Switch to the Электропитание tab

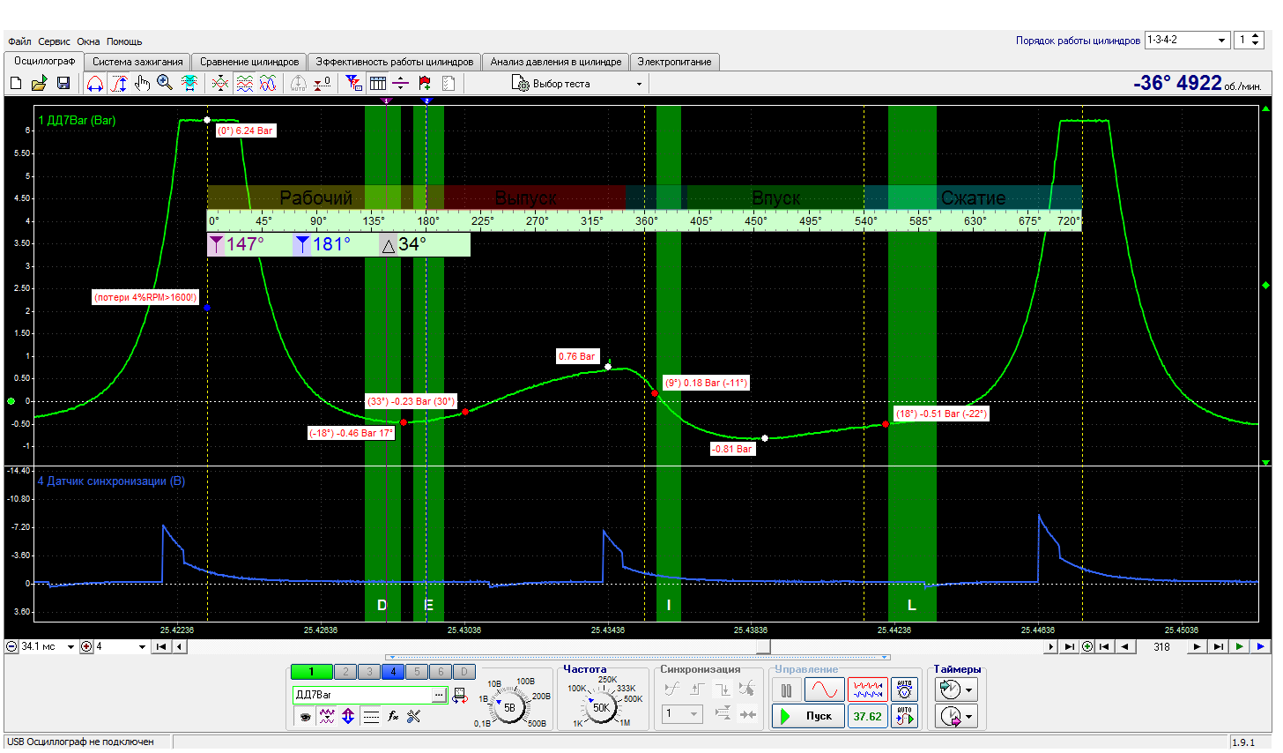[x=675, y=62]
